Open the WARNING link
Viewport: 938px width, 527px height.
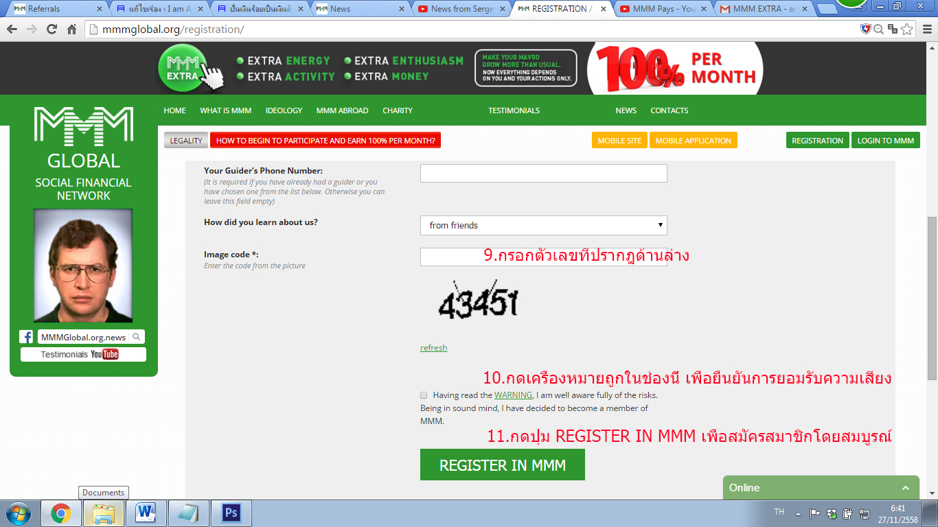[x=513, y=395]
